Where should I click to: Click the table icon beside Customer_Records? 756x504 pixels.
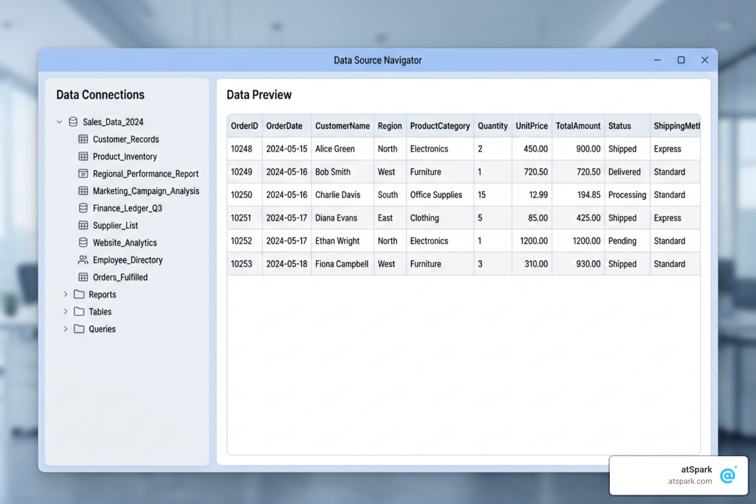click(83, 139)
